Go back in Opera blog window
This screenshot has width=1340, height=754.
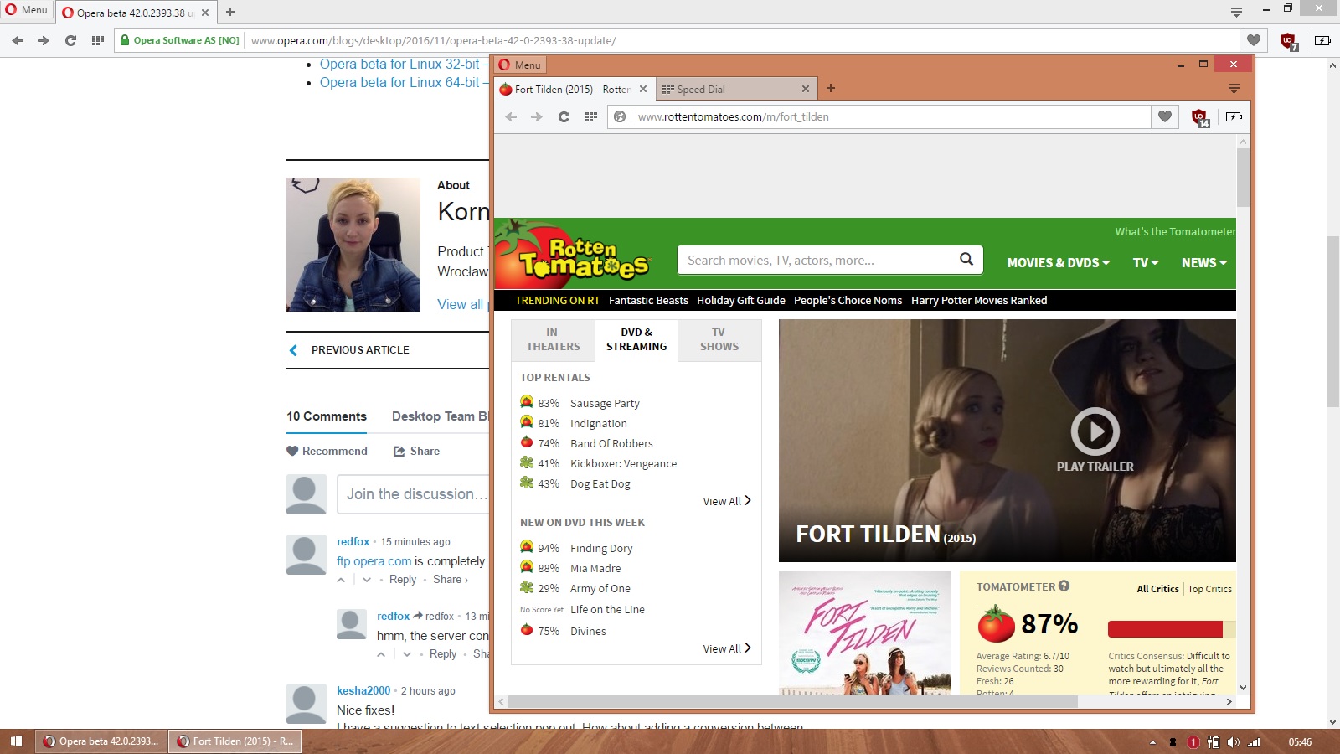coord(18,40)
